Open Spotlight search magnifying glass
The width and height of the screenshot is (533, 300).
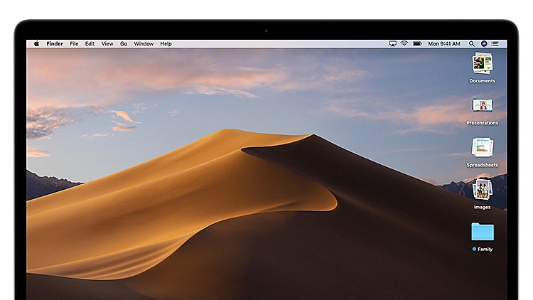click(x=472, y=44)
